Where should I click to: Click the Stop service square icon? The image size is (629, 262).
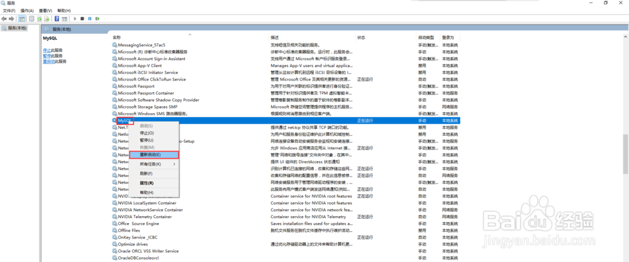(x=82, y=18)
